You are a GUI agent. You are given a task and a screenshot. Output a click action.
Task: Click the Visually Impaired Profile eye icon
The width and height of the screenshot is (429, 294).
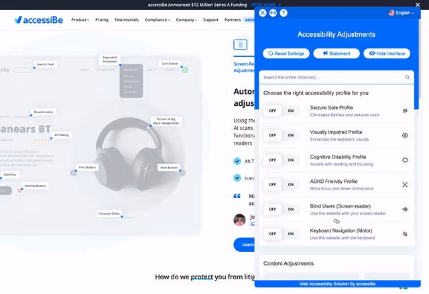point(405,135)
